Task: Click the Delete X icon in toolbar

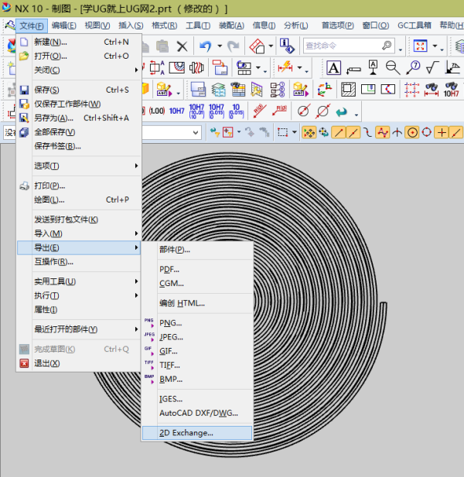Action: 183,46
